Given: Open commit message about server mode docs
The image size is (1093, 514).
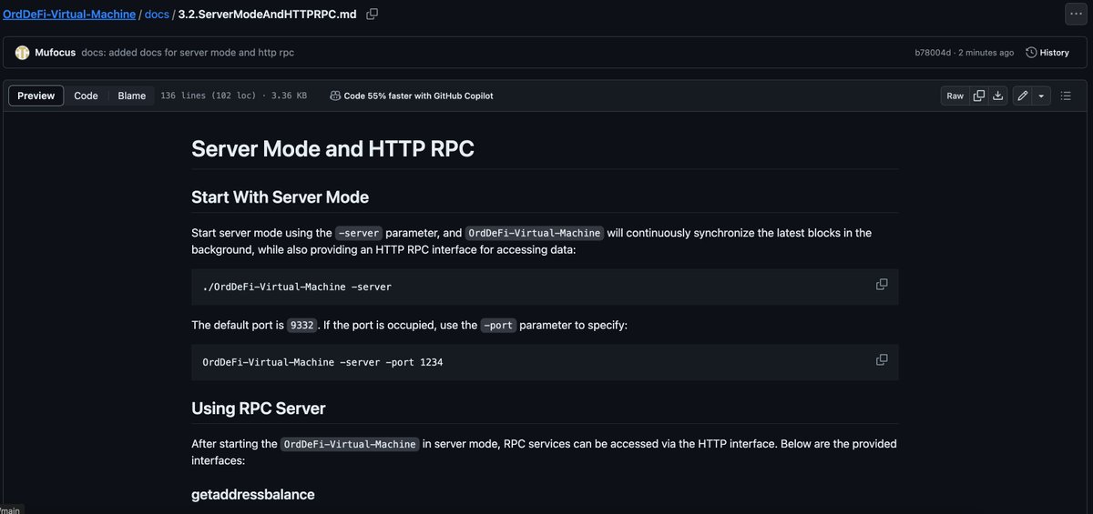Looking at the screenshot, I should (x=188, y=53).
